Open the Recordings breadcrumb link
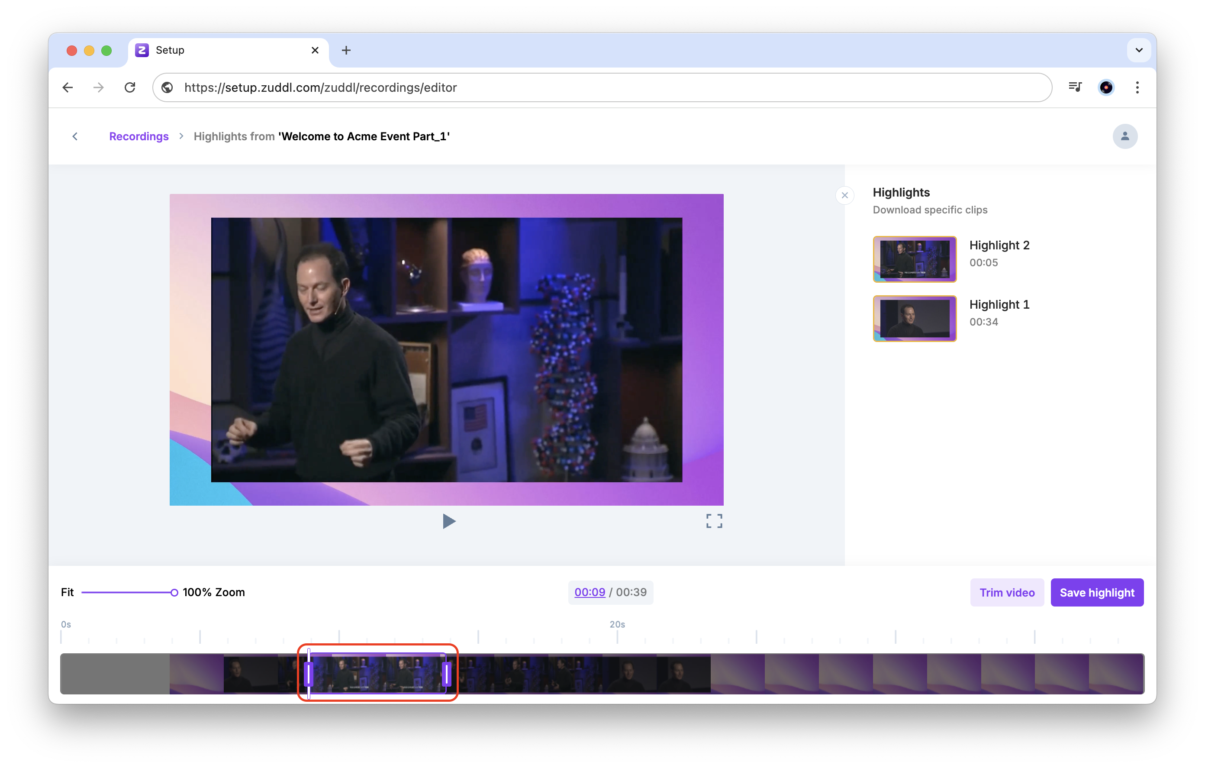The image size is (1205, 768). 139,136
